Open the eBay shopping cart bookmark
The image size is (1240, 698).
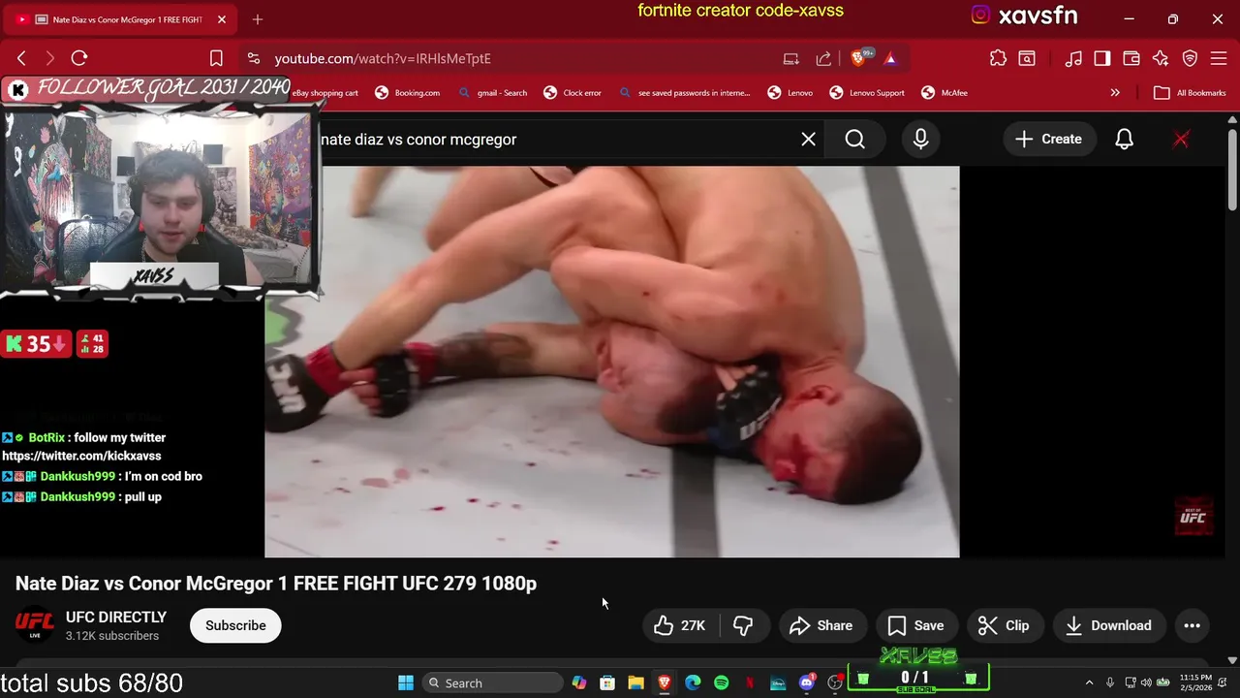pyautogui.click(x=325, y=93)
